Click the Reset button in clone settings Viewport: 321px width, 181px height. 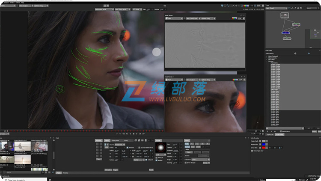pos(151,170)
